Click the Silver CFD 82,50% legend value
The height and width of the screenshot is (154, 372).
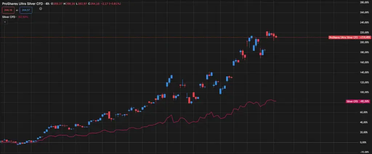[24, 17]
